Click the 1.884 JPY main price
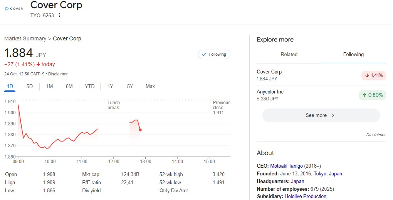 [25, 53]
